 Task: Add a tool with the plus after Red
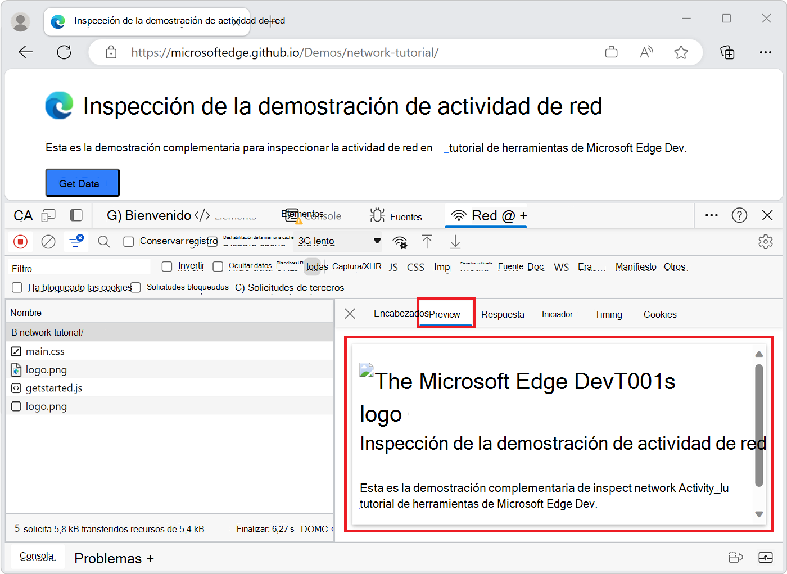click(523, 216)
